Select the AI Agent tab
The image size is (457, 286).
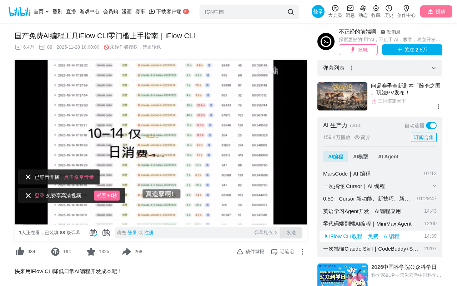(x=388, y=157)
